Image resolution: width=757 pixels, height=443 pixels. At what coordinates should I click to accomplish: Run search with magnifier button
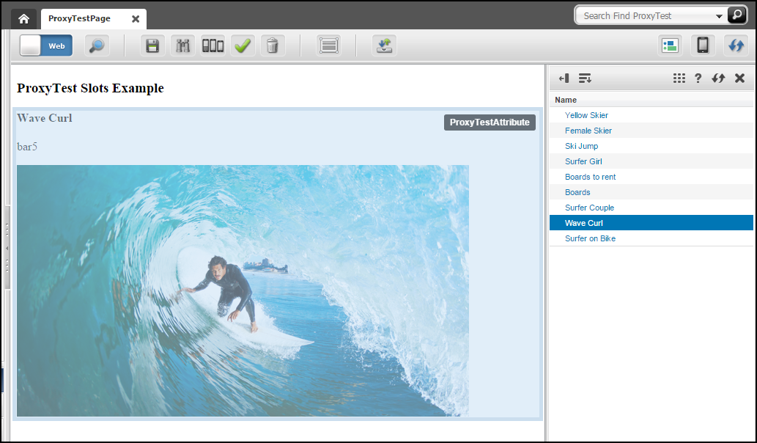pyautogui.click(x=736, y=15)
